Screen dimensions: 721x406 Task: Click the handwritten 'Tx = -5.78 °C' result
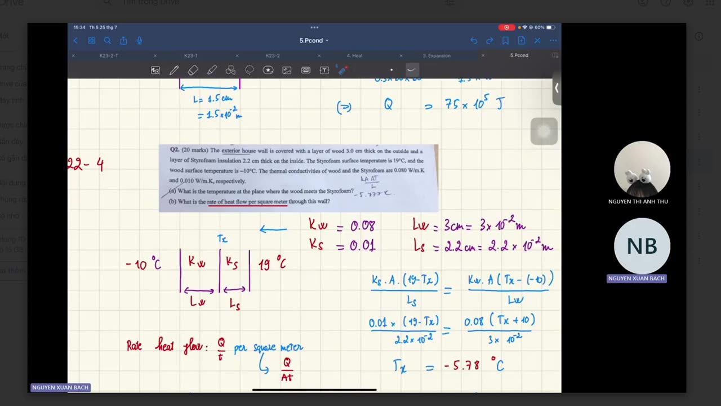pos(449,366)
